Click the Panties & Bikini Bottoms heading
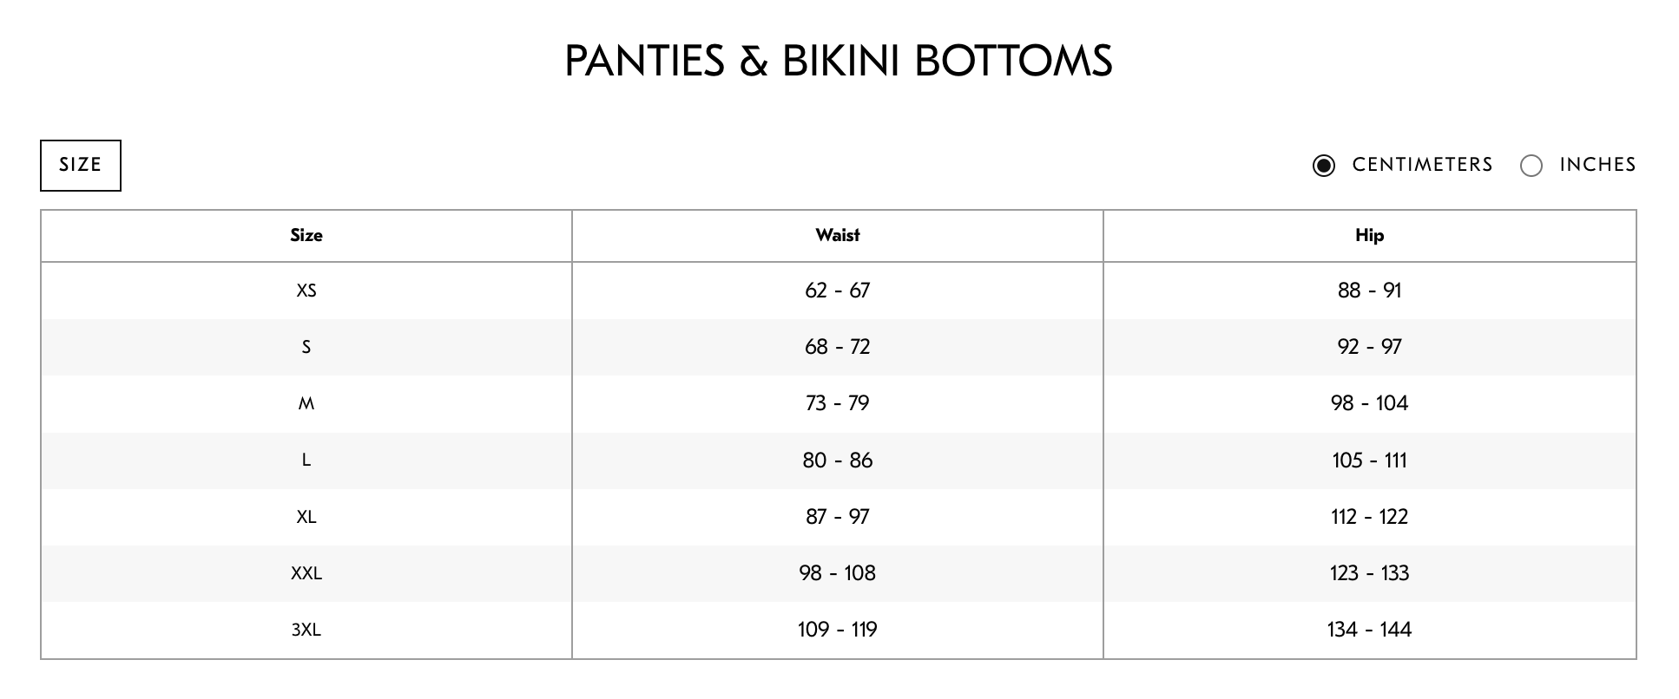The height and width of the screenshot is (699, 1679). 839,61
